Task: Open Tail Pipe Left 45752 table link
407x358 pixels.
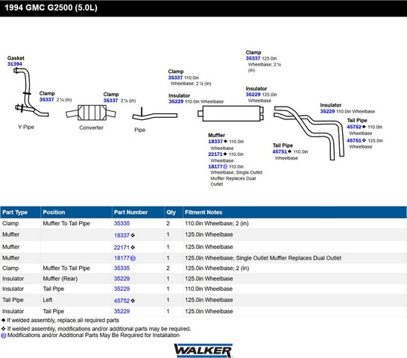Action: click(122, 301)
